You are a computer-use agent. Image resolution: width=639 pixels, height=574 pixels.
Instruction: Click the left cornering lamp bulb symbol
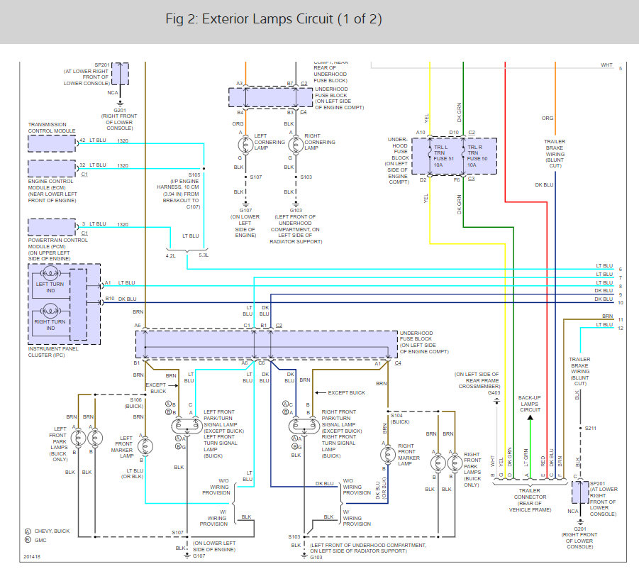(x=245, y=145)
